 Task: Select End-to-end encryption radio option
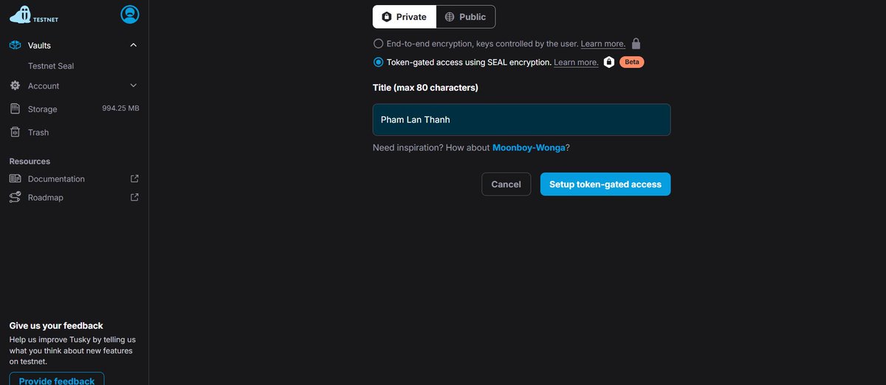(x=378, y=44)
